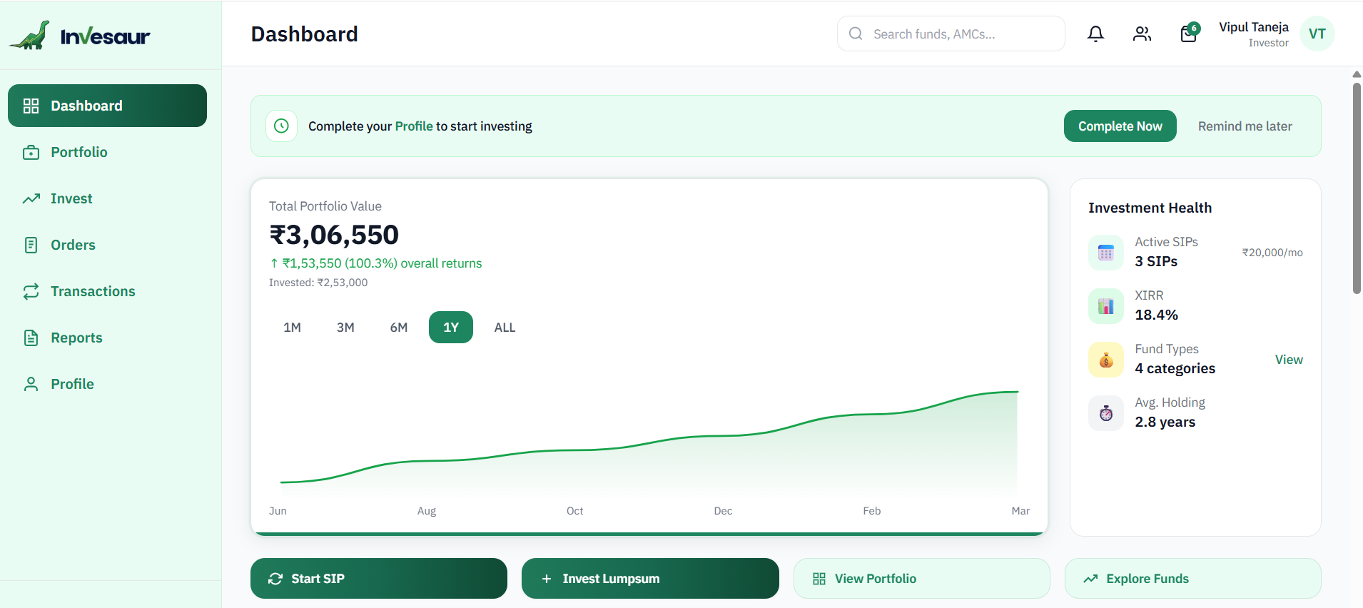
Task: Click the Dashboard page title
Action: point(305,34)
